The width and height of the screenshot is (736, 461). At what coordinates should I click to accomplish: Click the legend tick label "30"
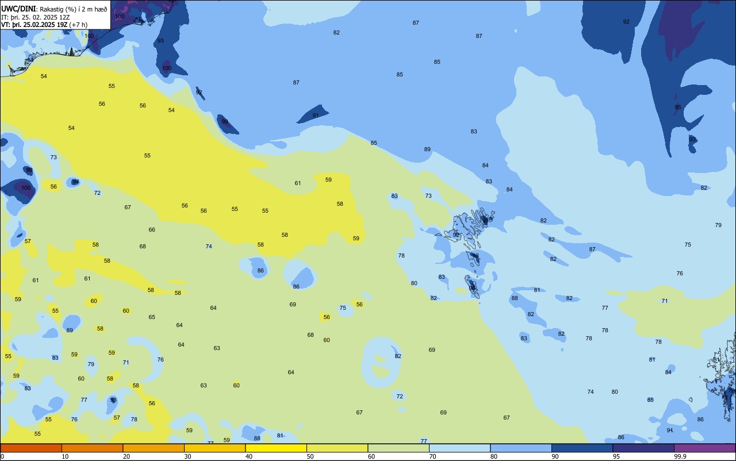coord(187,456)
